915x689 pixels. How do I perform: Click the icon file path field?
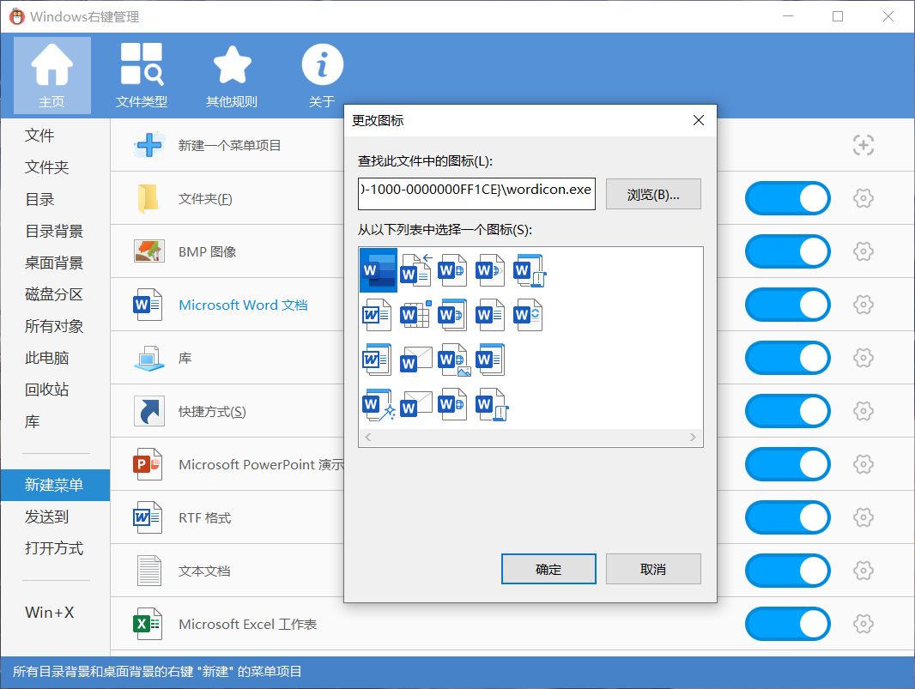click(476, 190)
